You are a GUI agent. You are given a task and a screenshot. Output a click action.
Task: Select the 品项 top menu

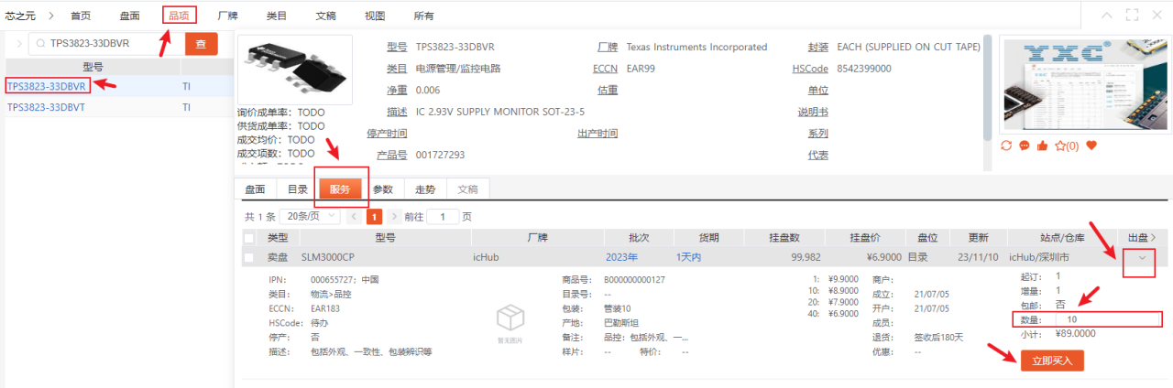pos(180,16)
